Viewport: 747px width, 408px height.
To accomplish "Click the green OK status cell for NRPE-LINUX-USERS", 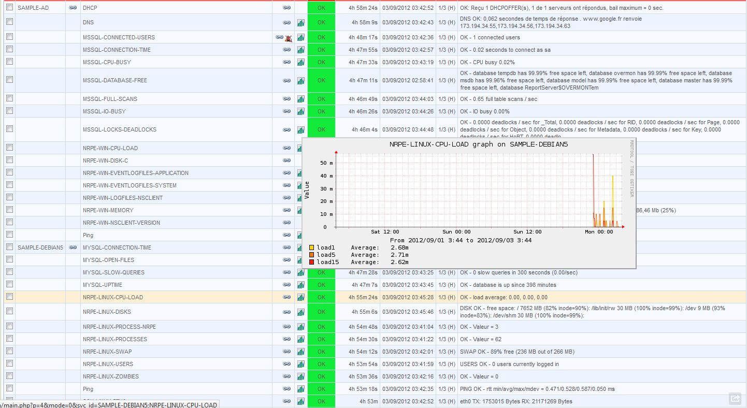I will (321, 365).
